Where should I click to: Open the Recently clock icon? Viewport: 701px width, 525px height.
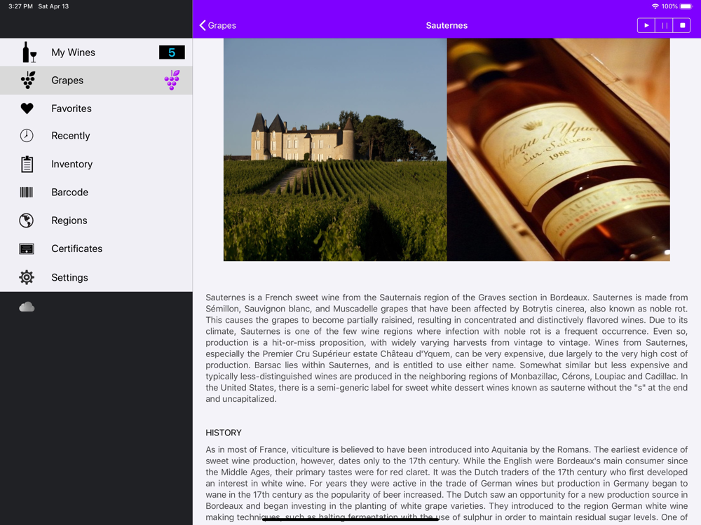[27, 136]
